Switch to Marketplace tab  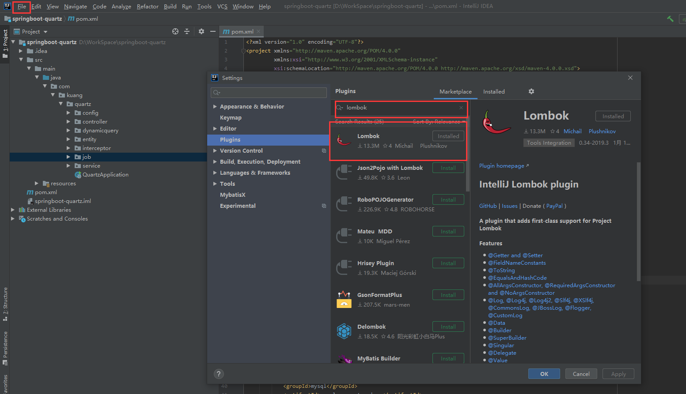coord(455,91)
